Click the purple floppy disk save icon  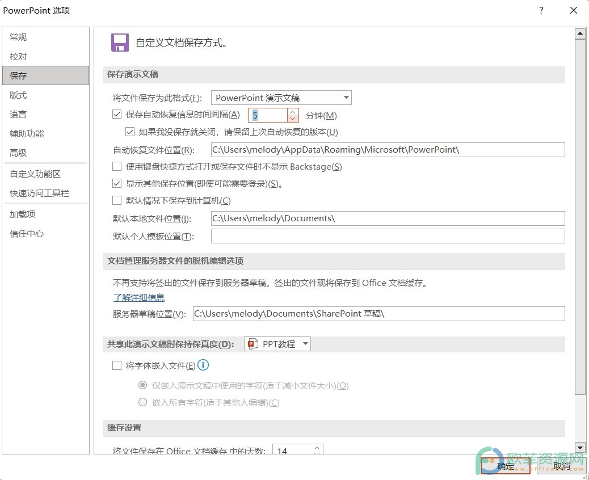(x=120, y=43)
